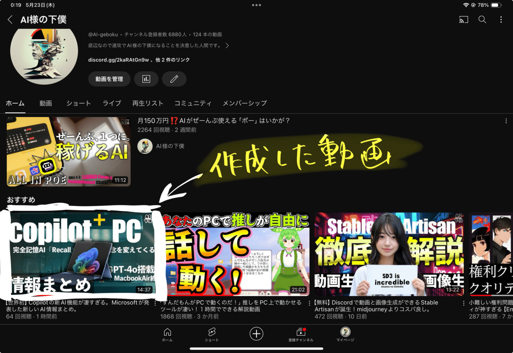Switch to the 再生リスト tab

point(148,103)
